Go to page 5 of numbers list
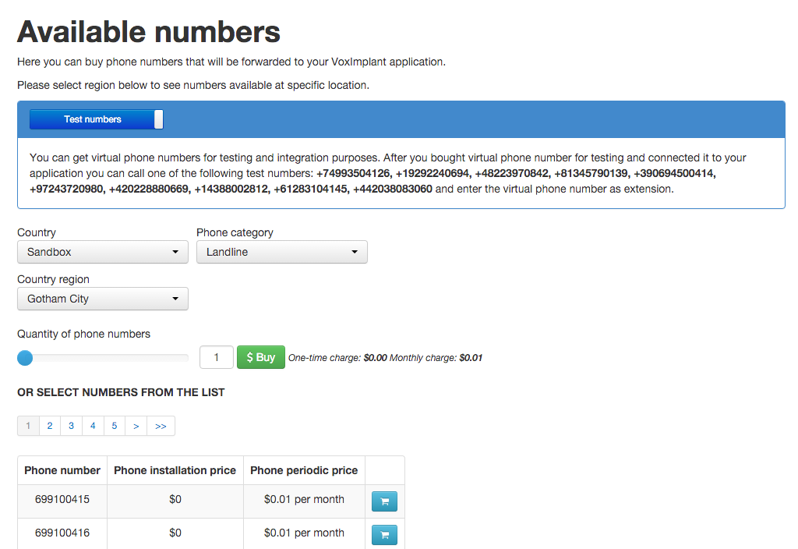The width and height of the screenshot is (798, 549). pyautogui.click(x=115, y=426)
